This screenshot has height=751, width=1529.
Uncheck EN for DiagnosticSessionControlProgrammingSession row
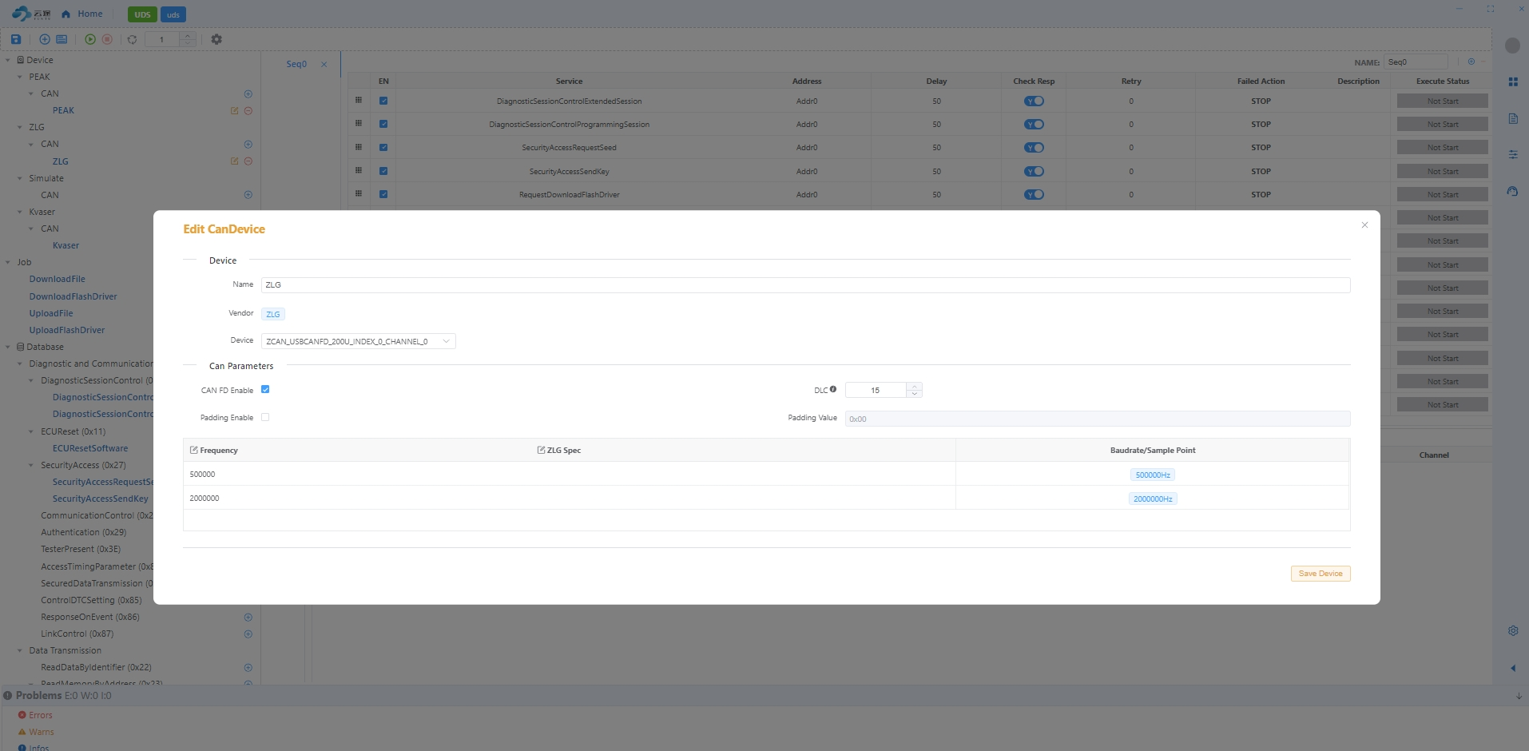coord(383,124)
